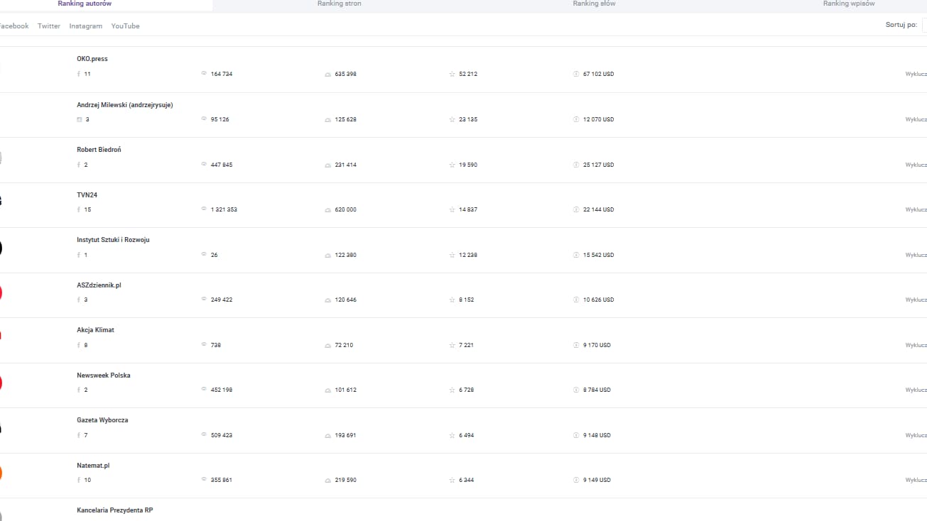Click the value 193 691 in Gazeta Wyborcza row
The image size is (927, 521).
[345, 435]
